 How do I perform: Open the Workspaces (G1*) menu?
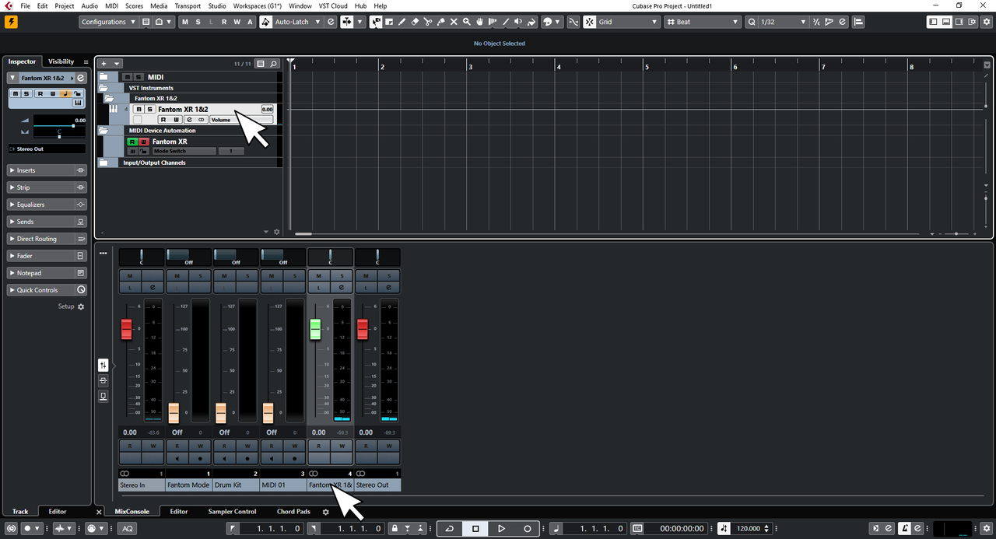pyautogui.click(x=258, y=5)
